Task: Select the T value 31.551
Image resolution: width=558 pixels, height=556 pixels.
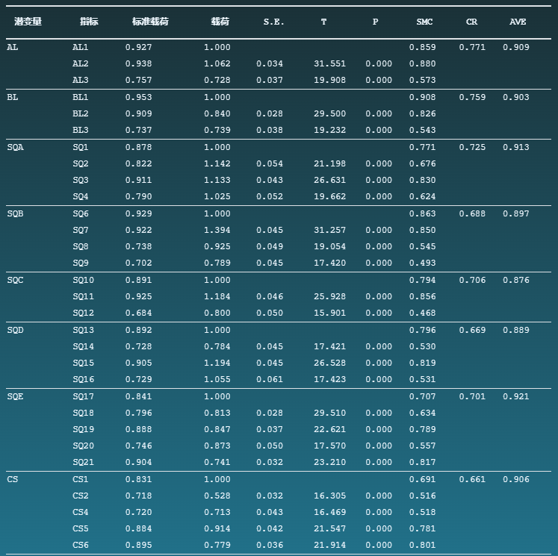Action: pyautogui.click(x=329, y=63)
